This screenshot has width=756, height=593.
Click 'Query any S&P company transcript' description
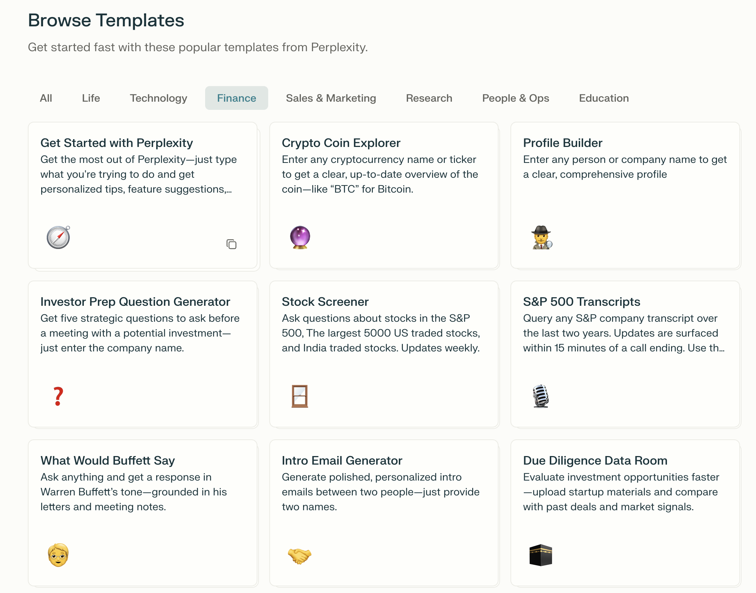[624, 333]
